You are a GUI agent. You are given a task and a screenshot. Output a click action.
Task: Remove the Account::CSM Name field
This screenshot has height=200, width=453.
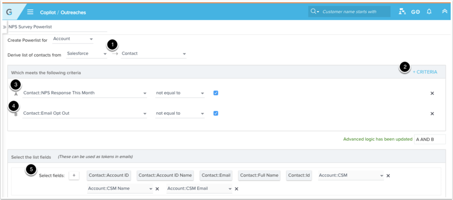click(x=157, y=189)
